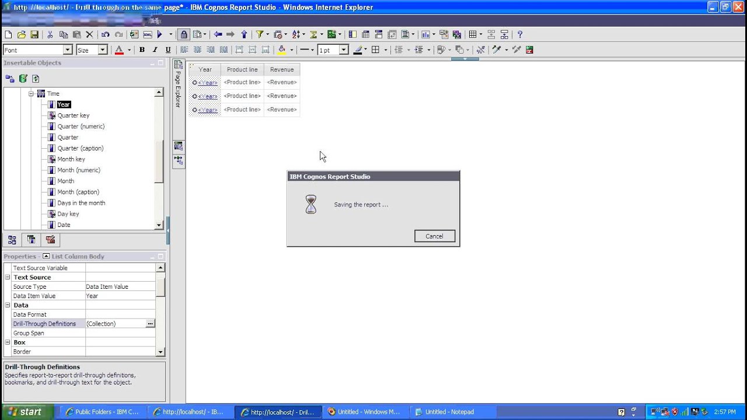
Task: Toggle top vertical alignment
Action: click(x=239, y=50)
